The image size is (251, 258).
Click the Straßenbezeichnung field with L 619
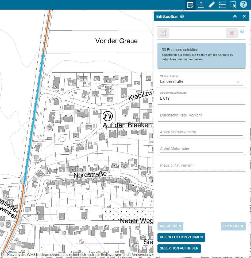(201, 98)
